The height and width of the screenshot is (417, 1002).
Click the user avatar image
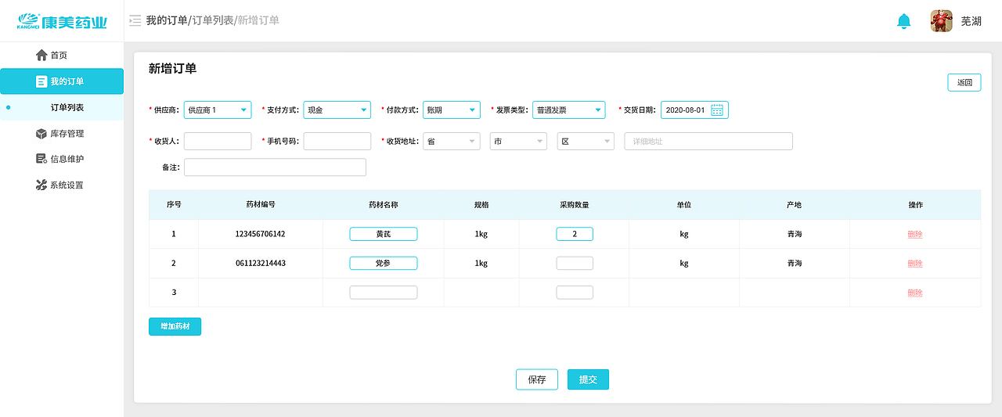(941, 21)
